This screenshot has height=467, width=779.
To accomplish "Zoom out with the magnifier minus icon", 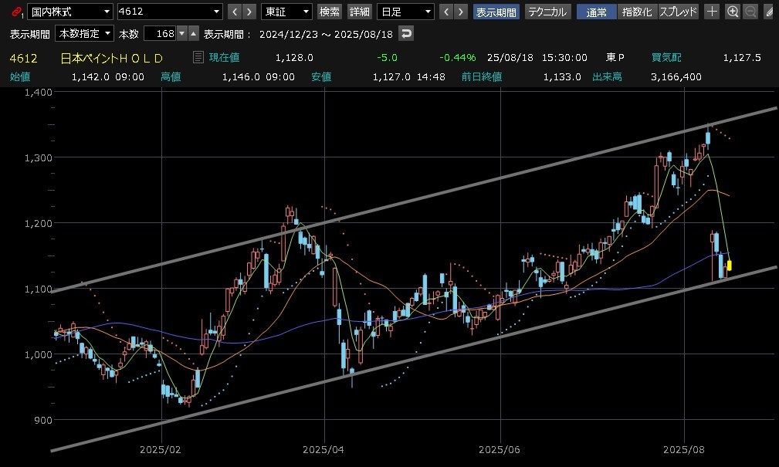I will point(750,12).
